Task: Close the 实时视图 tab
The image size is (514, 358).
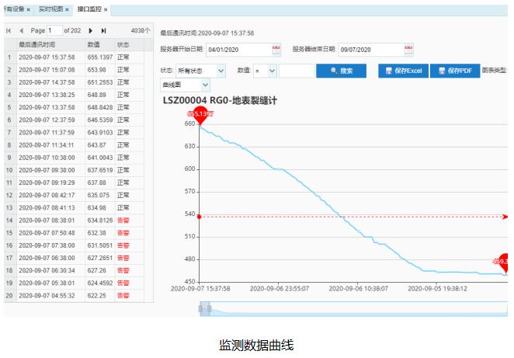Action: pos(67,9)
